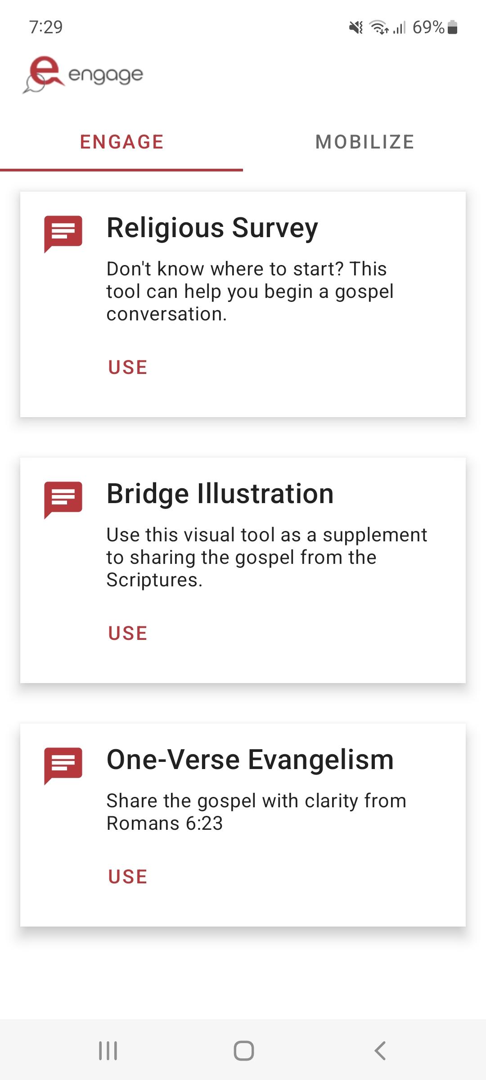Viewport: 486px width, 1080px height.
Task: Use the Bridge Illustration tool
Action: click(x=128, y=633)
